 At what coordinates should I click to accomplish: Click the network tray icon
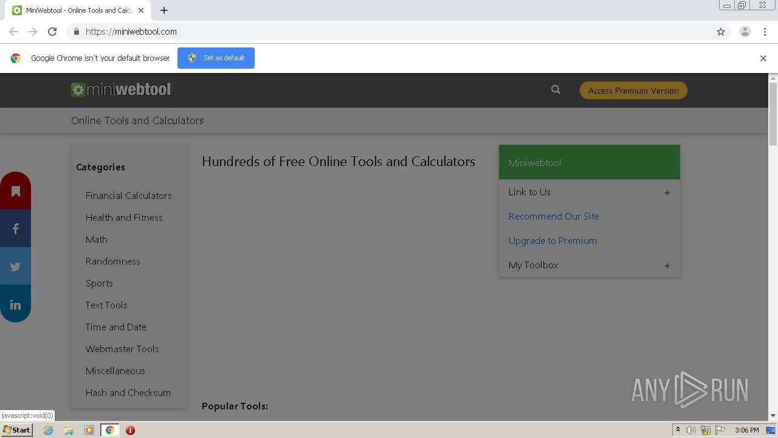pyautogui.click(x=705, y=430)
